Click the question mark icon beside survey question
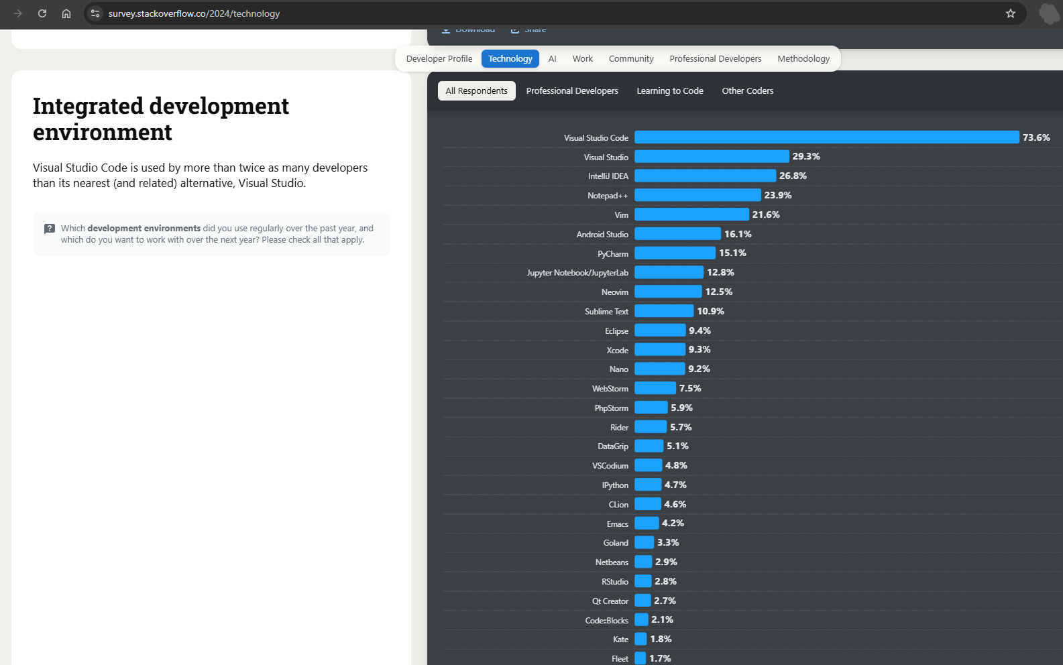The image size is (1063, 665). 50,229
